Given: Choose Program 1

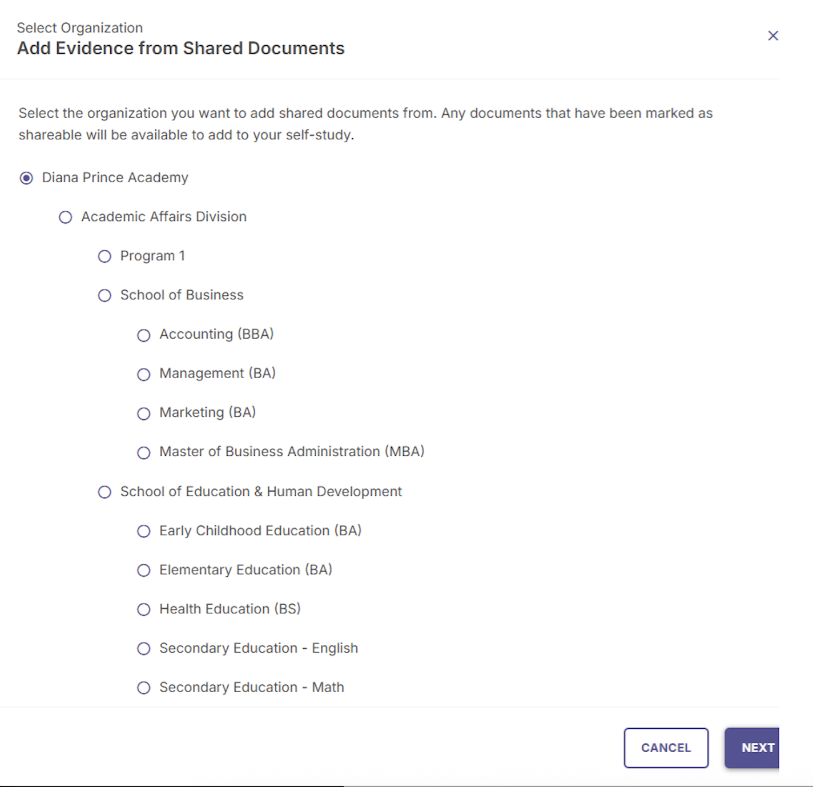Looking at the screenshot, I should [x=104, y=256].
